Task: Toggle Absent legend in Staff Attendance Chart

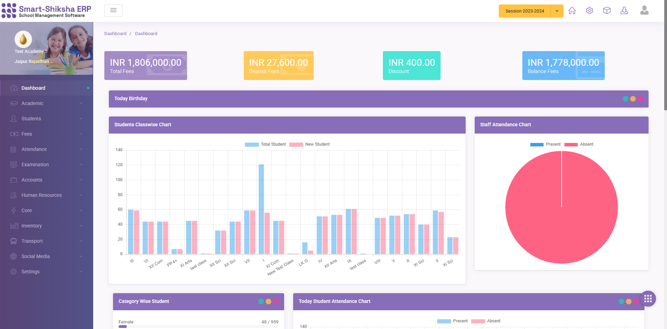Action: (x=579, y=144)
